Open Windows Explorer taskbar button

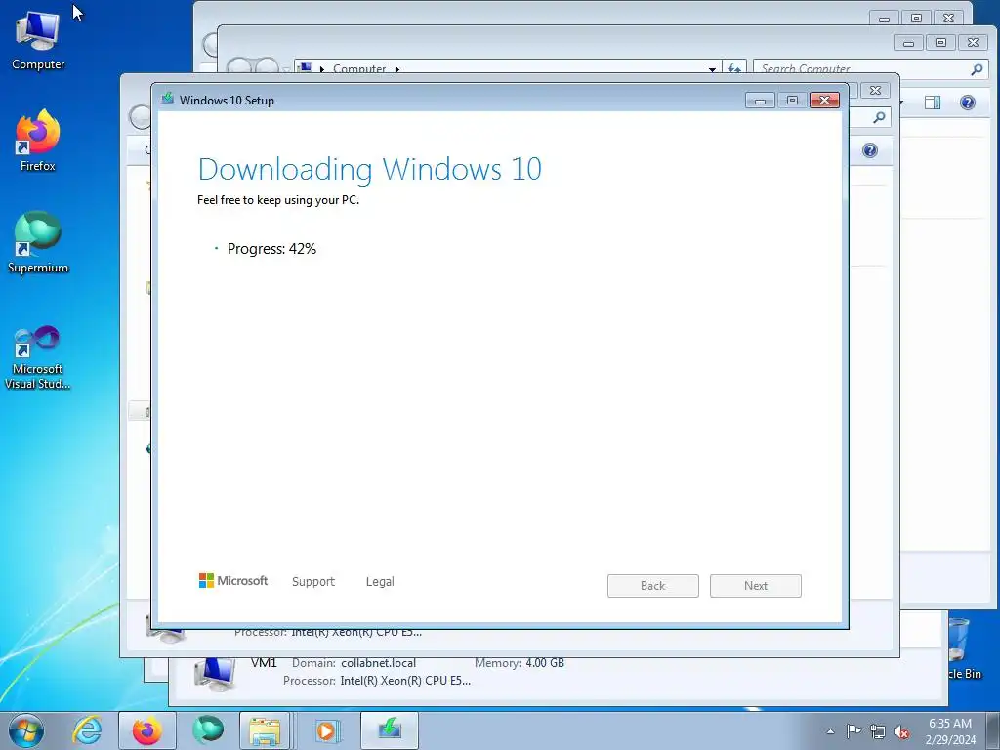click(265, 730)
